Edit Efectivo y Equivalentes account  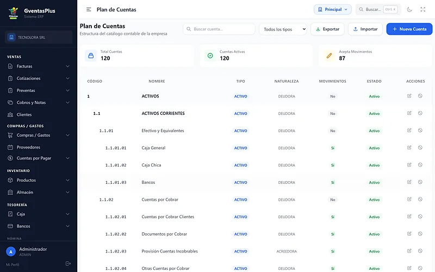click(409, 130)
